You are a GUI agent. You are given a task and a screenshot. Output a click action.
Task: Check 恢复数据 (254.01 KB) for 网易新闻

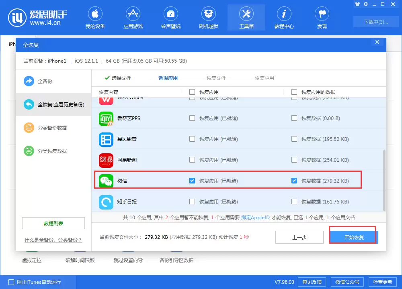click(x=294, y=160)
